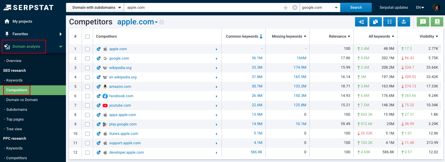Click the info icon next to apple.com title
The width and height of the screenshot is (445, 162).
point(161,22)
